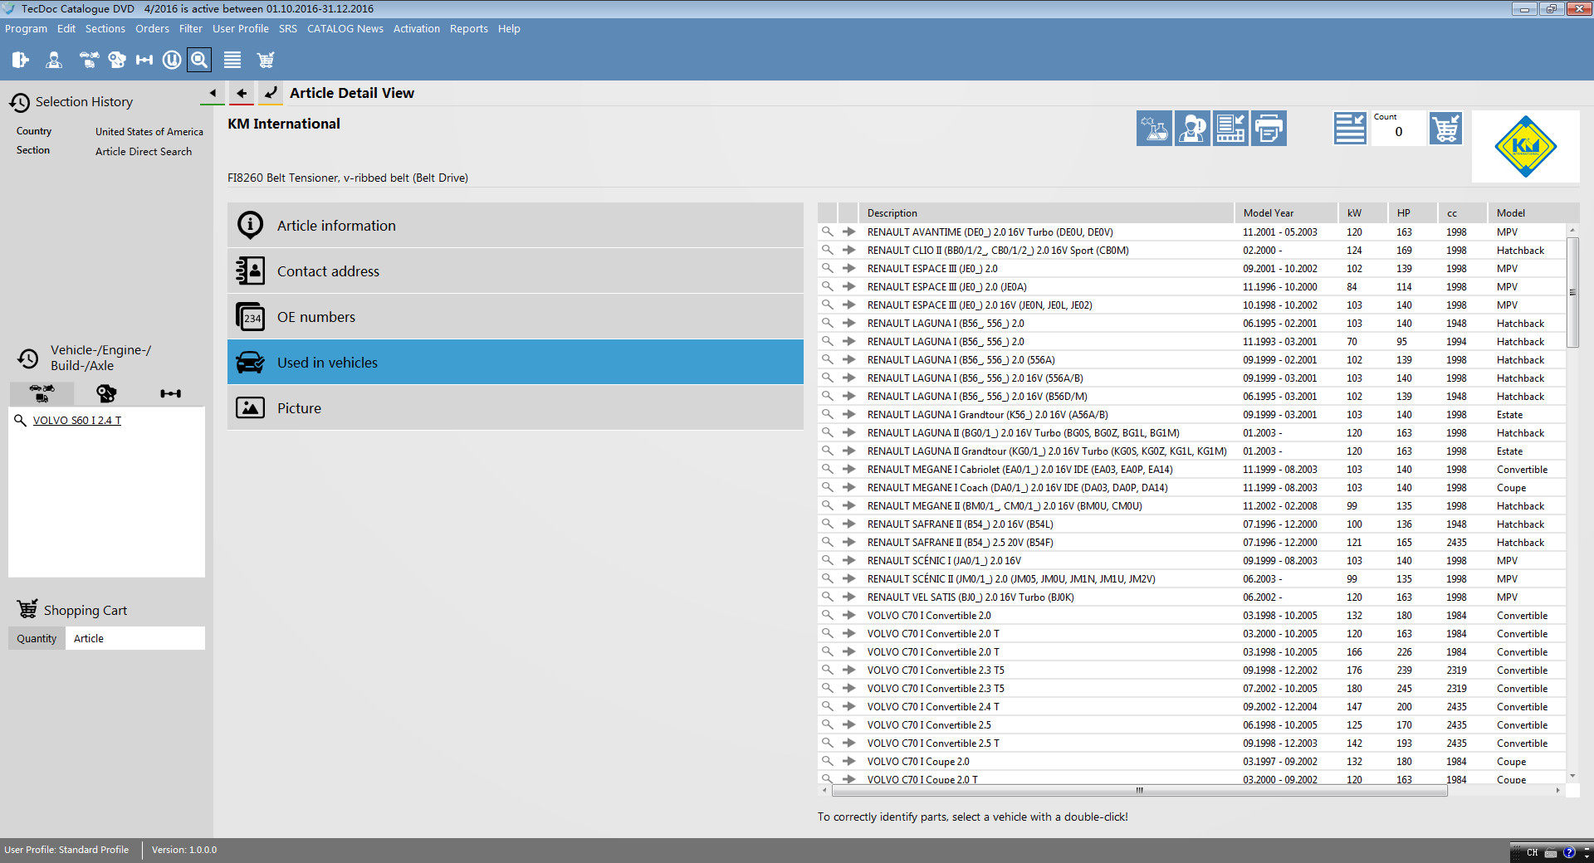Add article to shopping cart icon

pyautogui.click(x=1445, y=129)
